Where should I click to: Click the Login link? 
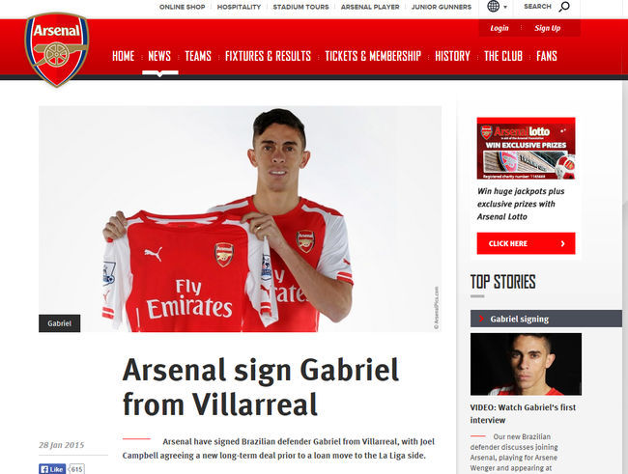(x=500, y=28)
